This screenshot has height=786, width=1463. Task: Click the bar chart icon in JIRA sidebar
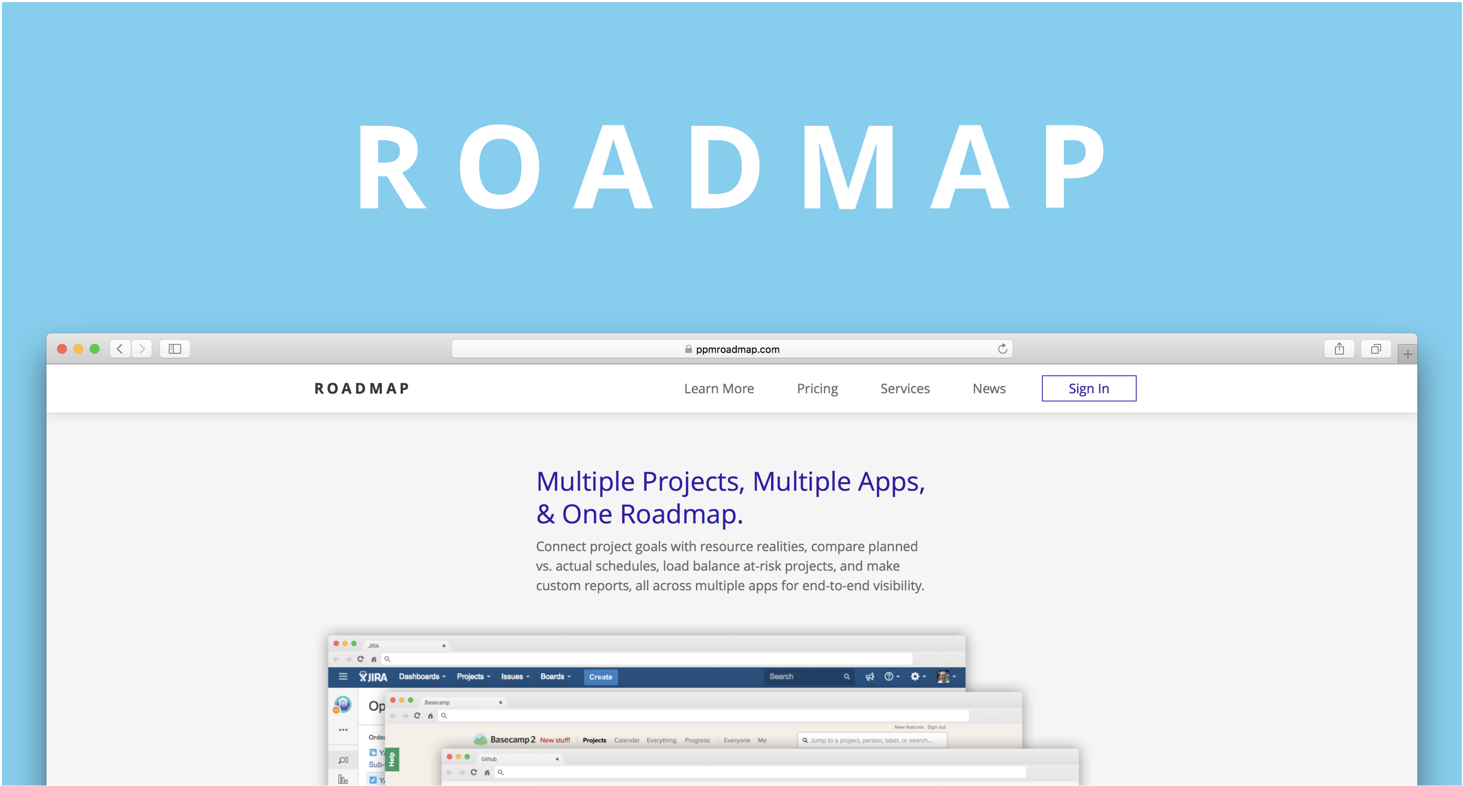tap(343, 780)
